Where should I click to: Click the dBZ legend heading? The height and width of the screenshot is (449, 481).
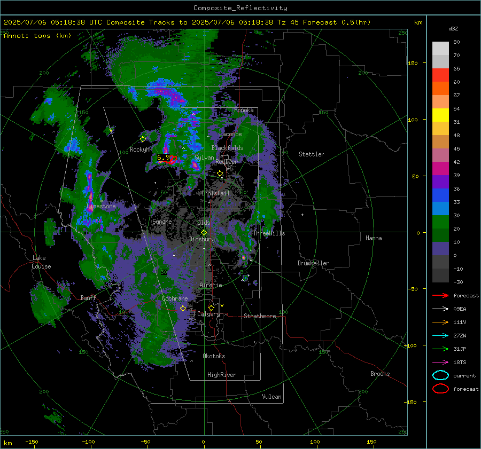453,28
